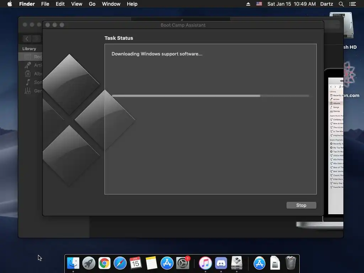Click the Stop button in Boot Camp Assistant
Viewport: 364px width, 273px height.
(x=301, y=205)
